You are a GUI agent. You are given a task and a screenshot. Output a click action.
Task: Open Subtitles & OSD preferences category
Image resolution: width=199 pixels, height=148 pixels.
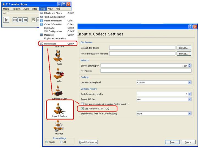(x=59, y=92)
